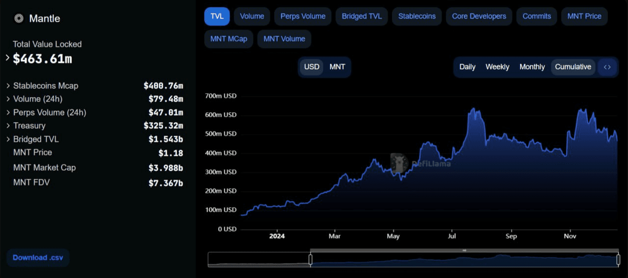Expand the Stablecoins Mcap row
The width and height of the screenshot is (628, 278).
8,86
